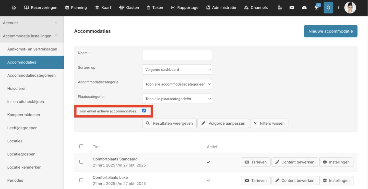Tick the select-all checkbox in table header

coord(81,146)
